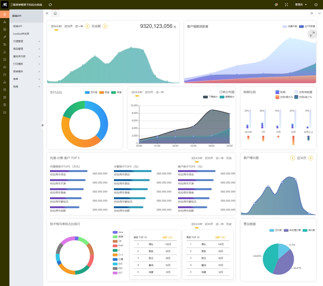Open the iconfont字体库 sidebar link
The image size is (323, 286).
point(21,34)
